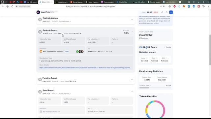Star Iron Fish as favorite
The height and width of the screenshot is (119, 211).
click(166, 12)
